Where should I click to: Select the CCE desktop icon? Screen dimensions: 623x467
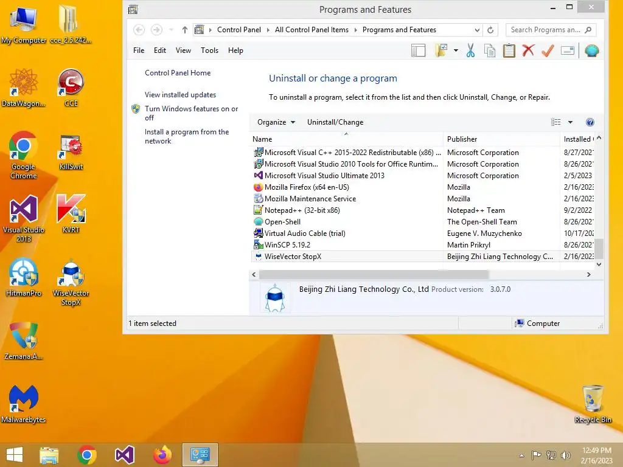71,88
